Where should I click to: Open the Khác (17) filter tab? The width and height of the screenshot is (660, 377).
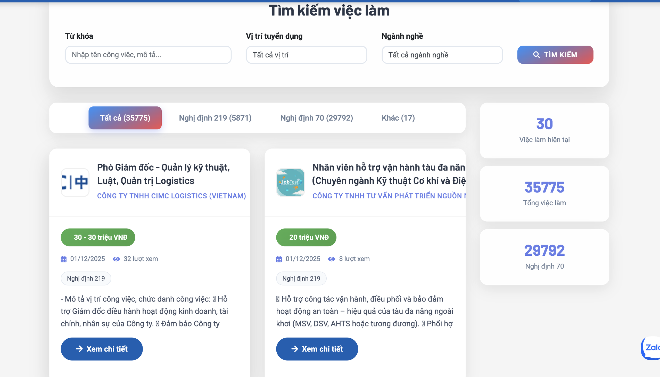[x=398, y=118]
